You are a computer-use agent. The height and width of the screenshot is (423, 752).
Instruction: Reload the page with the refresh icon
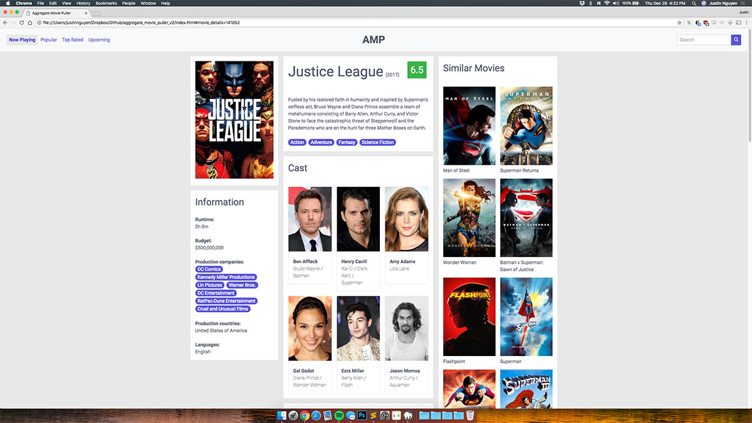point(21,23)
